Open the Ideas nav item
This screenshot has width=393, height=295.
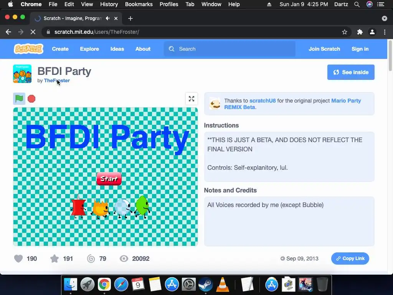point(117,49)
